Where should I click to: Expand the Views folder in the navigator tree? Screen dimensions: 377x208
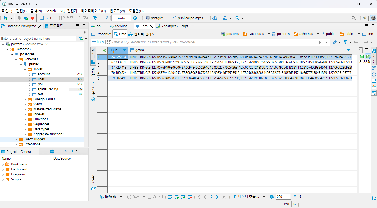coord(25,104)
